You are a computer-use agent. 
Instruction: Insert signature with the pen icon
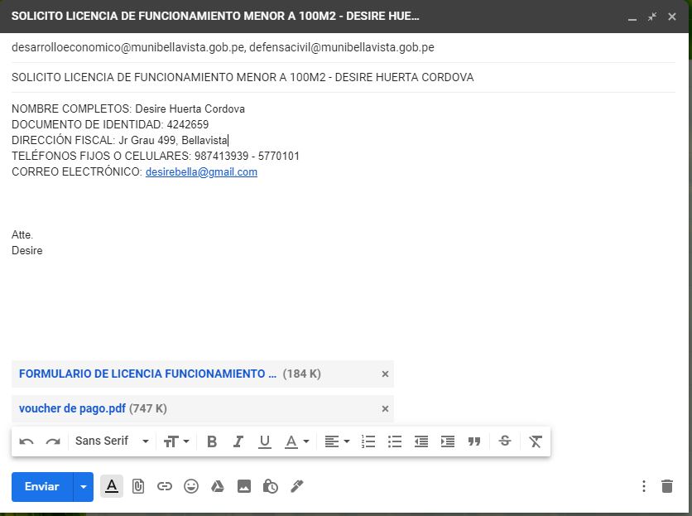297,486
